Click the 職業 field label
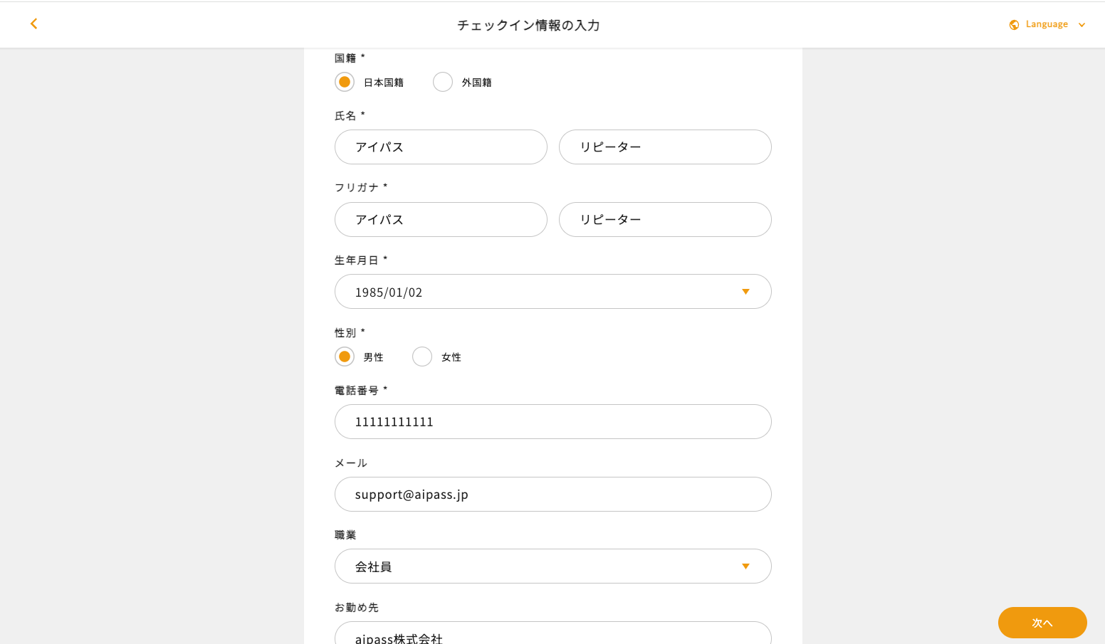 [345, 535]
